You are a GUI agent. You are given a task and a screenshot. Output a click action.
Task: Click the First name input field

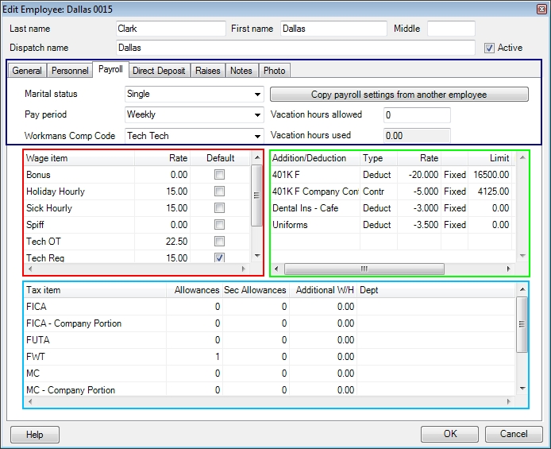333,29
